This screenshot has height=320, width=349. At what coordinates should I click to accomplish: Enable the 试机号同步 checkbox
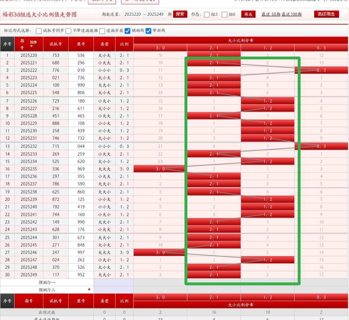coord(39,31)
